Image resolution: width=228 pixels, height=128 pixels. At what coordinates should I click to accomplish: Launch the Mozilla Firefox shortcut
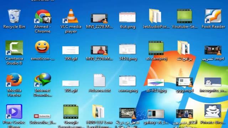click(14, 80)
